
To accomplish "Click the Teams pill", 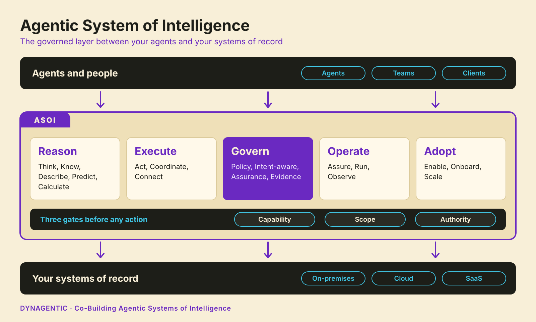I will [x=404, y=73].
